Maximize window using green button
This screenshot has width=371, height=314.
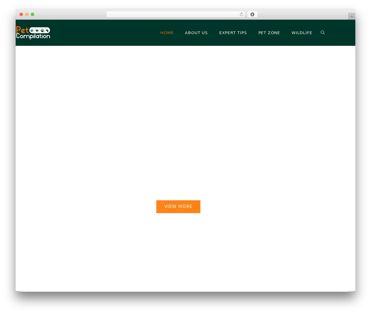tap(32, 14)
